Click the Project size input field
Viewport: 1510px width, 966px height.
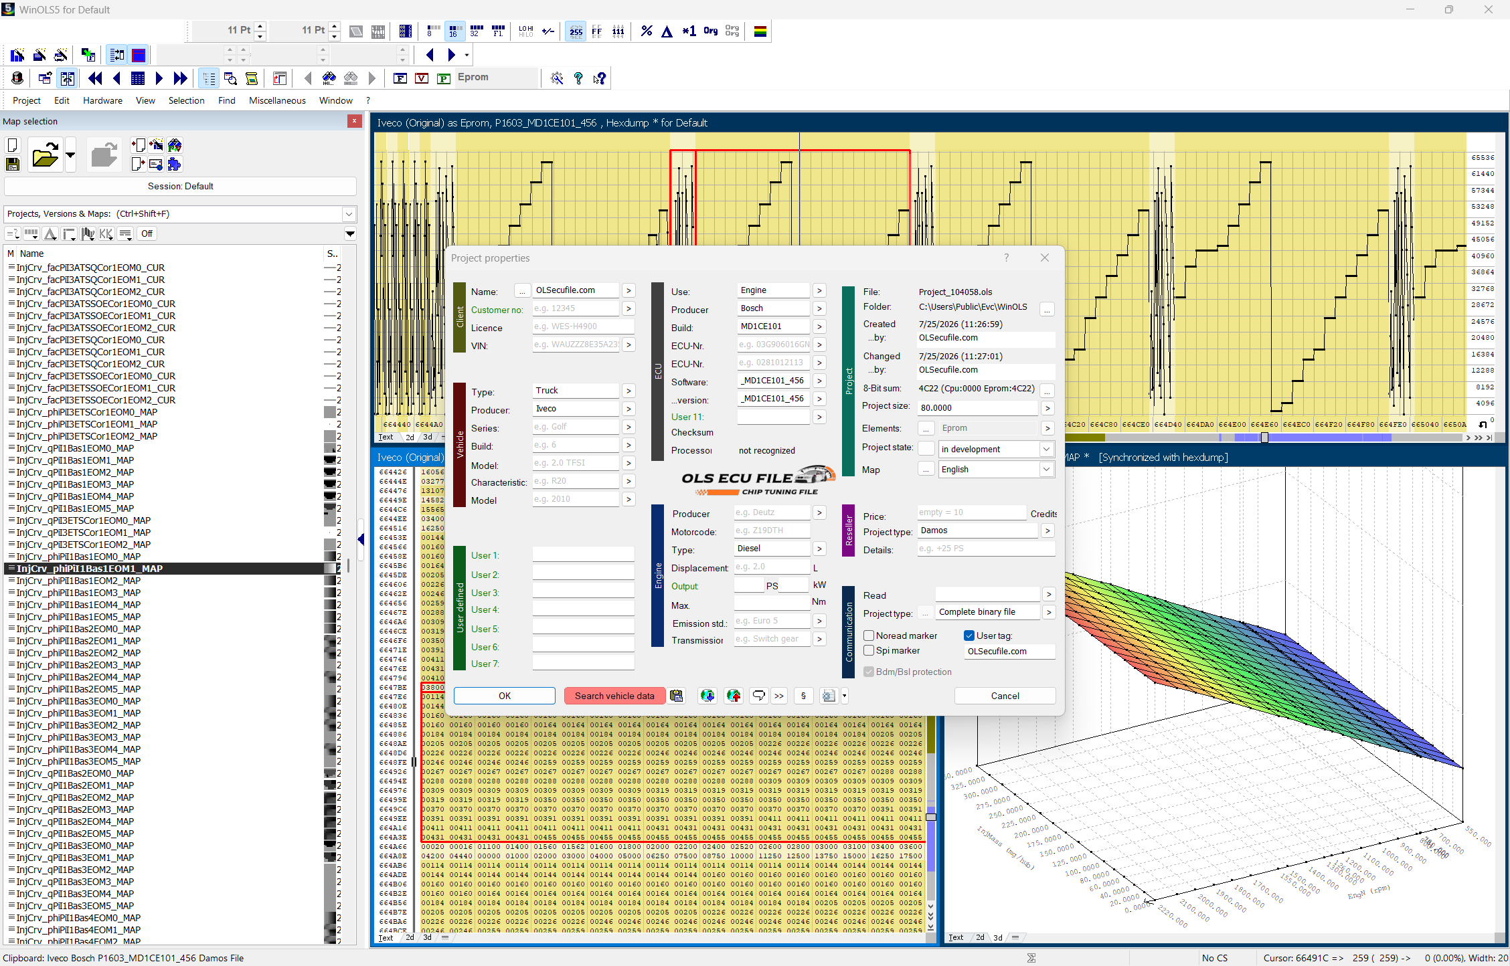pyautogui.click(x=978, y=407)
